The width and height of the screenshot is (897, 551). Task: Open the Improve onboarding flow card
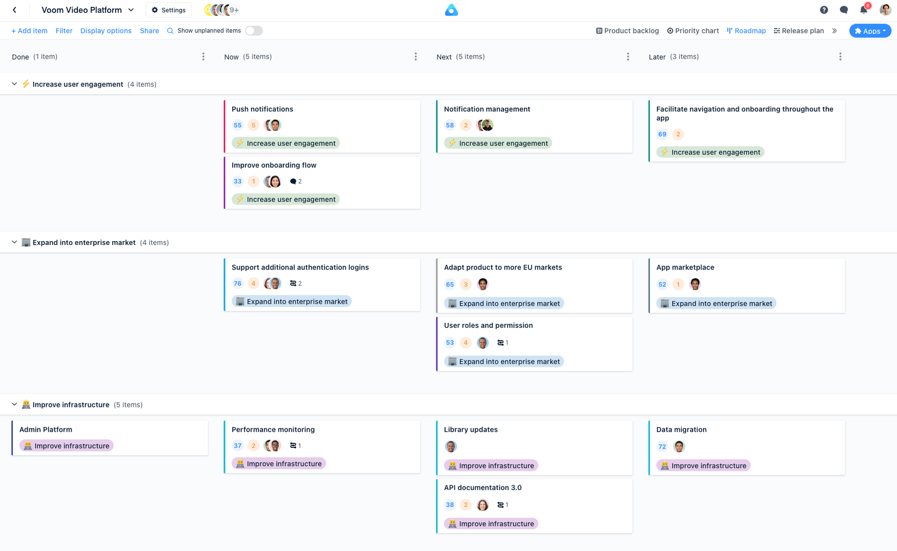point(322,183)
